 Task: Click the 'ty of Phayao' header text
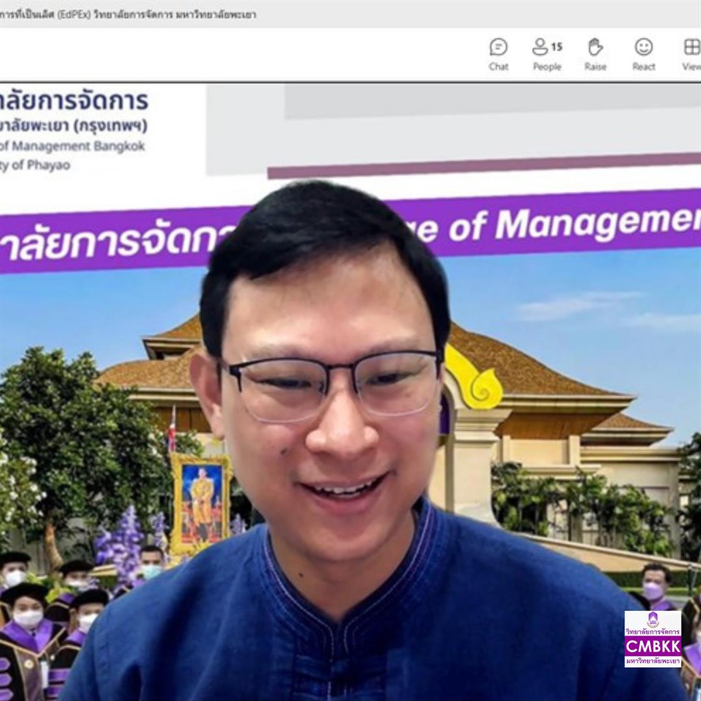pyautogui.click(x=36, y=165)
